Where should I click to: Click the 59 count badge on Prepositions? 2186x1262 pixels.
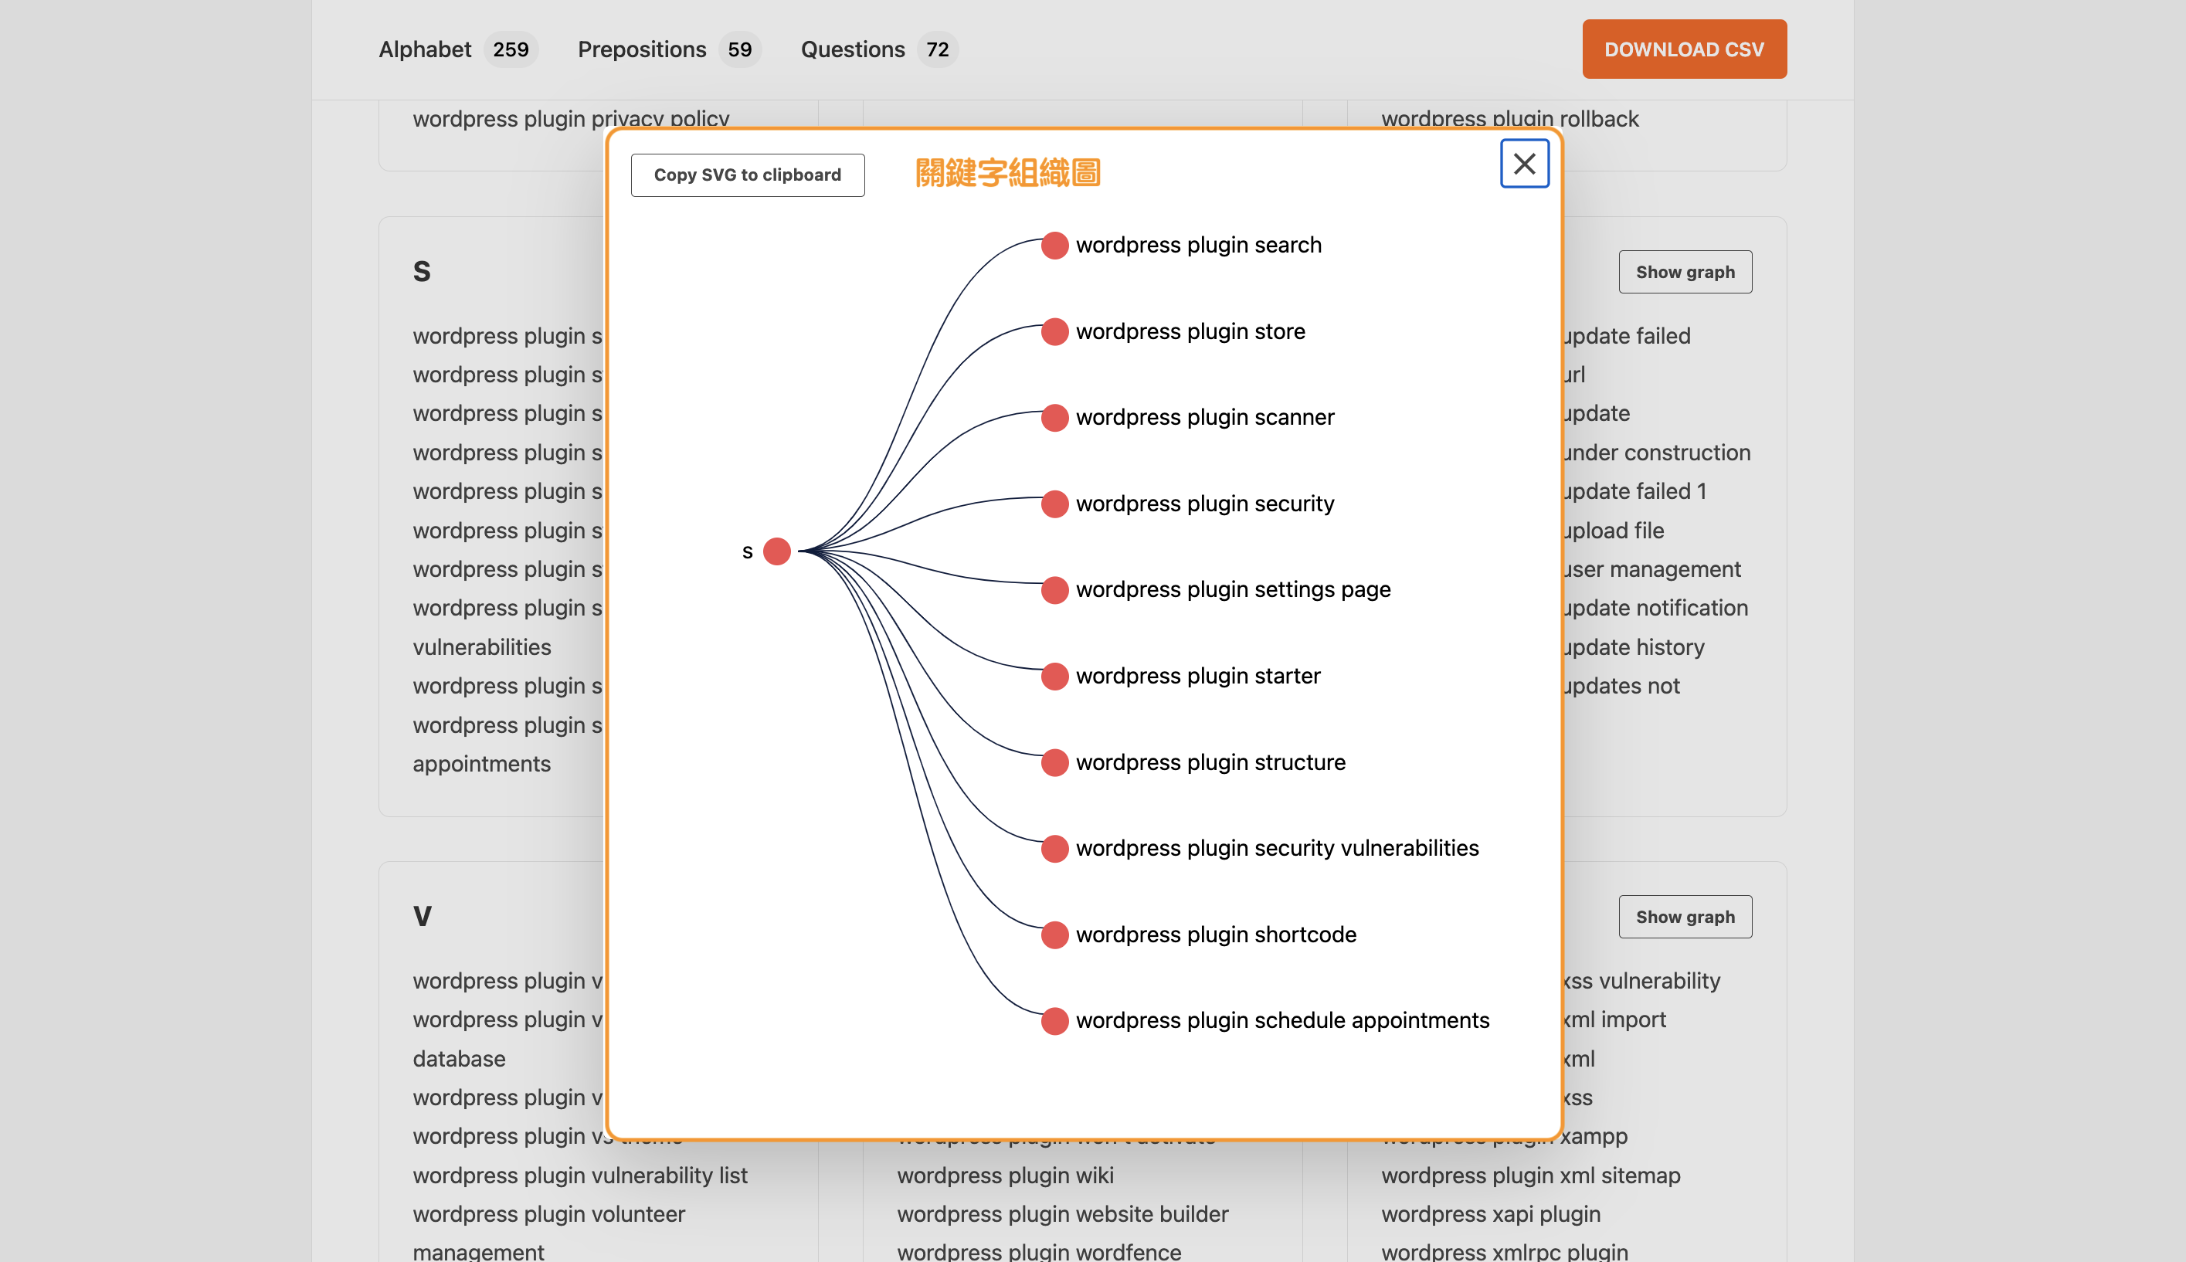click(x=739, y=49)
